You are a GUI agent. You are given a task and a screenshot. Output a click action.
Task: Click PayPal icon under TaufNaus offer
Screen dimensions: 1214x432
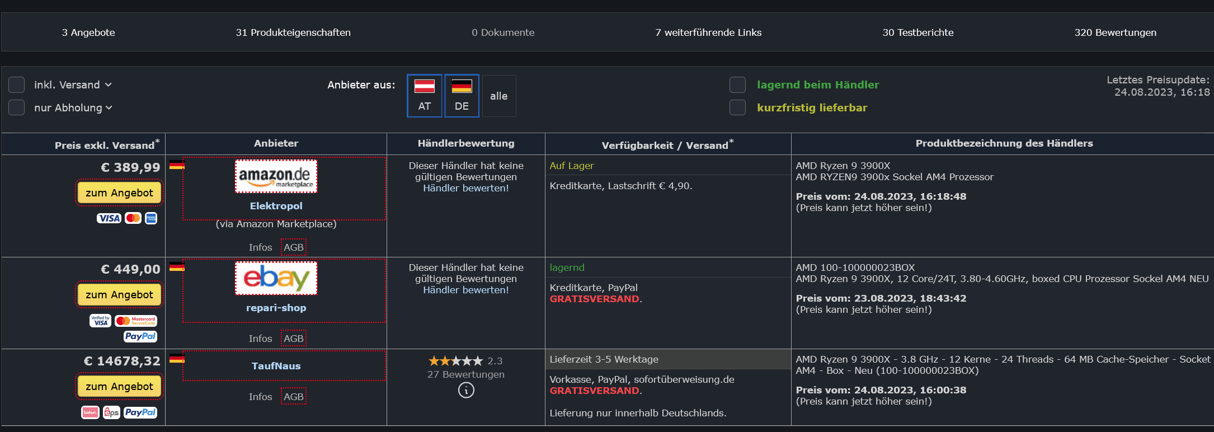pyautogui.click(x=140, y=412)
